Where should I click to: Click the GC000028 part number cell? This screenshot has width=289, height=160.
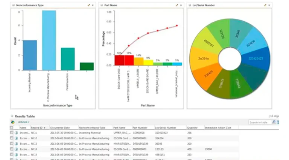pyautogui.click(x=138, y=133)
